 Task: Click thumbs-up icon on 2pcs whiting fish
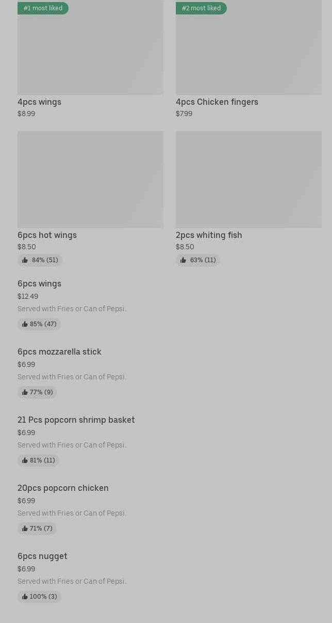(183, 260)
